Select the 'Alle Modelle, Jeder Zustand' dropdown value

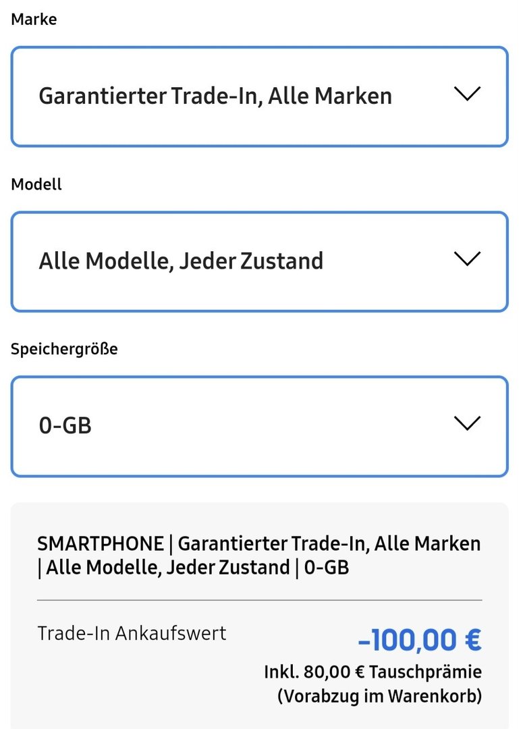[x=181, y=261]
